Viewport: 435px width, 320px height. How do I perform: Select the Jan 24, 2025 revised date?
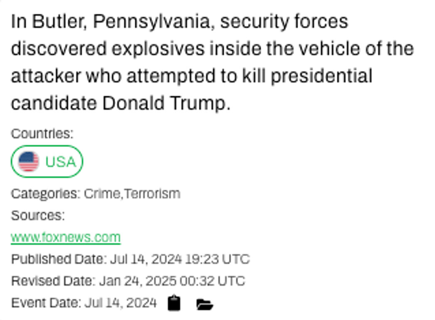(137, 281)
